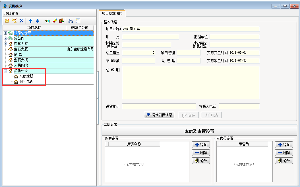Click the new folder icon in toolbar
The image size is (300, 187).
[x=7, y=21]
